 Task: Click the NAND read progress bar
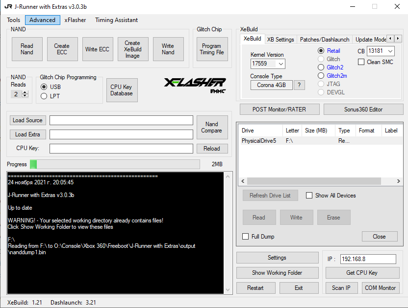115,164
